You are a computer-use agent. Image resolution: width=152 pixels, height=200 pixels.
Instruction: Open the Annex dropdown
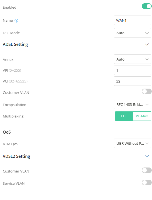point(133,59)
